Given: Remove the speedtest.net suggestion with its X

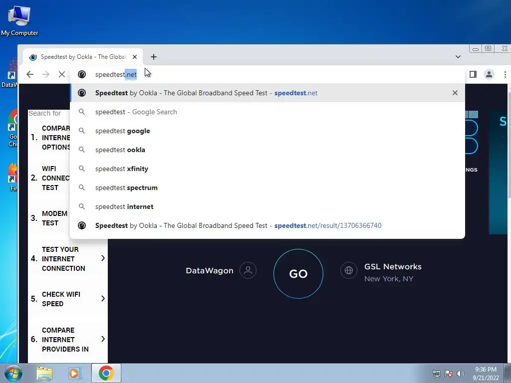Looking at the screenshot, I should point(455,93).
